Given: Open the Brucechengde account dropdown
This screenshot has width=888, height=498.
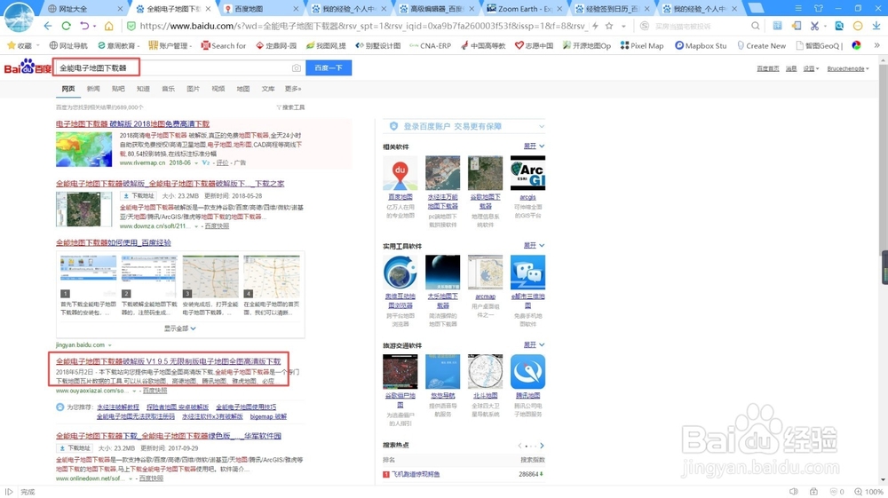Looking at the screenshot, I should 848,68.
